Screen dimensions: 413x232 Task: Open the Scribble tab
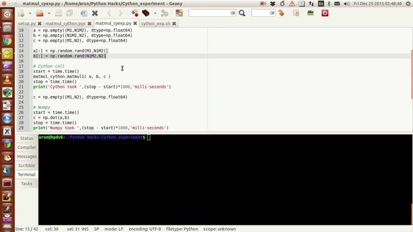coord(26,166)
